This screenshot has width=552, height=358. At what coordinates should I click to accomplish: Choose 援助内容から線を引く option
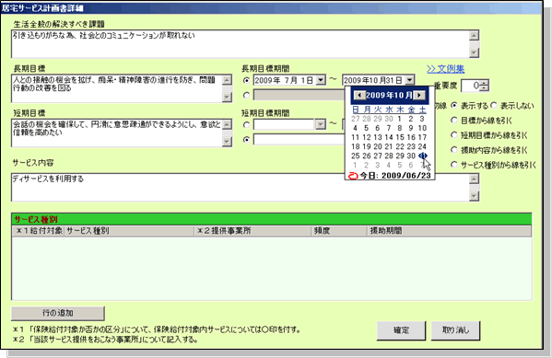coord(454,150)
